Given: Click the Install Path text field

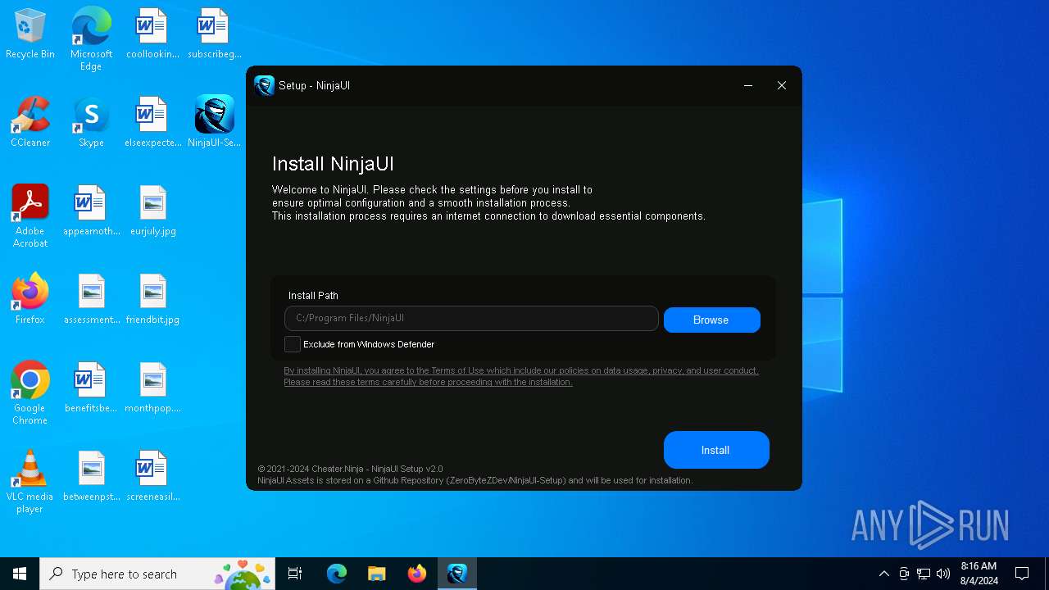Looking at the screenshot, I should point(471,318).
